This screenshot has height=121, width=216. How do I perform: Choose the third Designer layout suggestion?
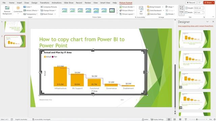195,80
